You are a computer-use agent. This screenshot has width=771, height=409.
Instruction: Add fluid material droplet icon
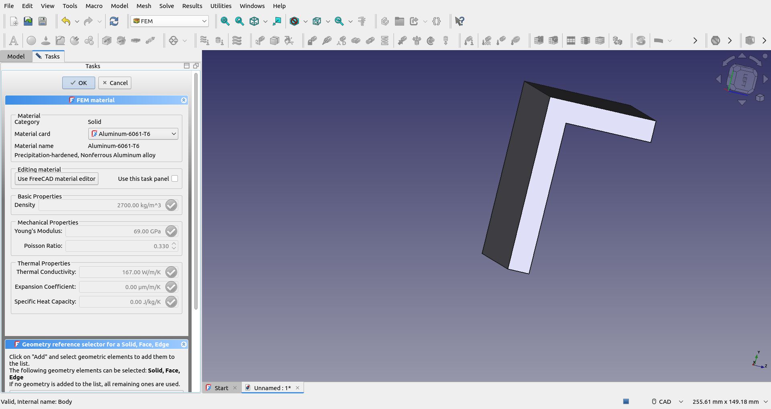click(46, 40)
